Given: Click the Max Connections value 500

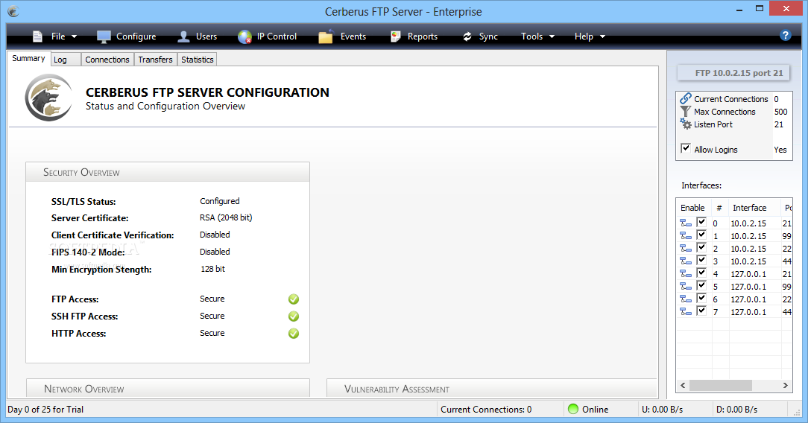Looking at the screenshot, I should (x=780, y=112).
